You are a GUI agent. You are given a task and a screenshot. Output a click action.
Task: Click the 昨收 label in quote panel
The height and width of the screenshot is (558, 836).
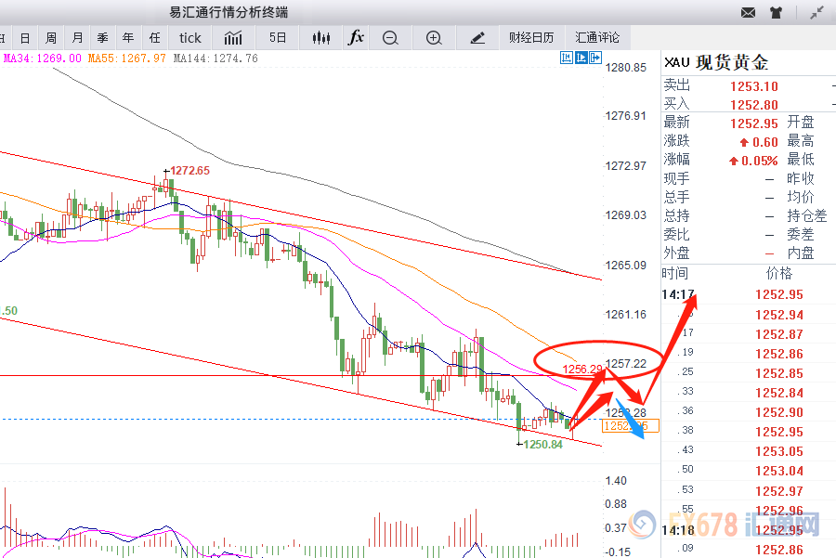tap(801, 178)
